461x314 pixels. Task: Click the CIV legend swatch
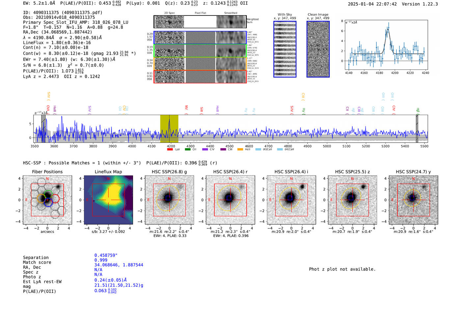[x=205, y=149]
